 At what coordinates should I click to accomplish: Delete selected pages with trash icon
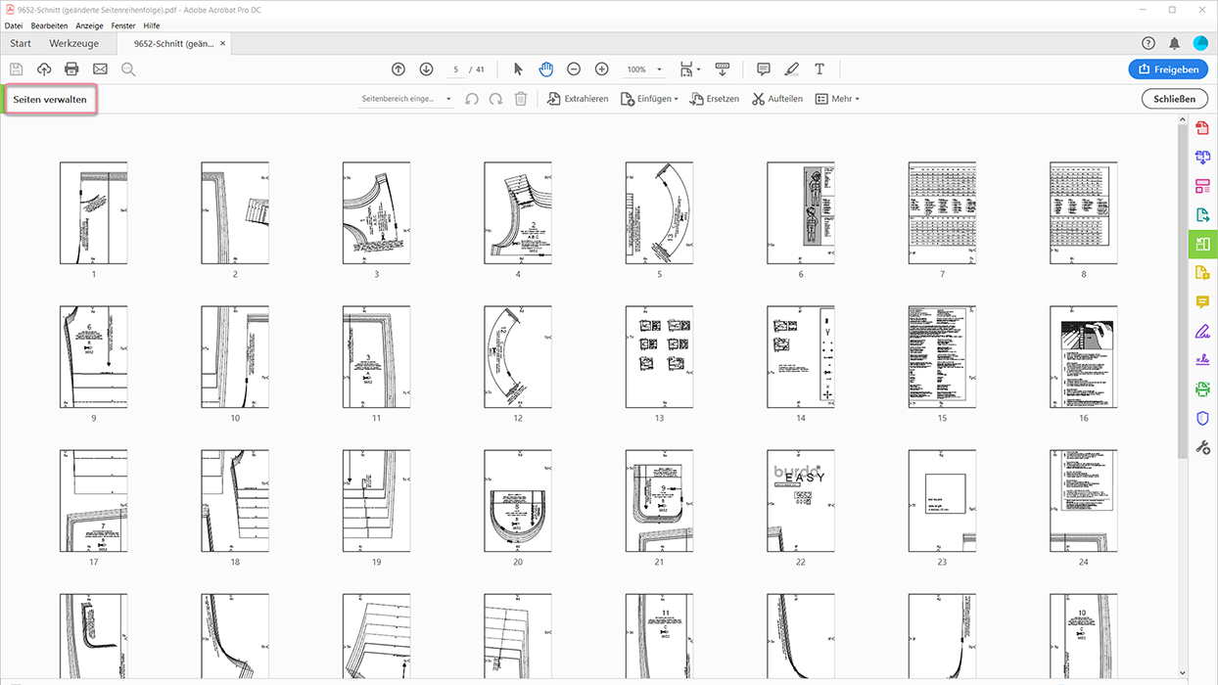click(521, 99)
